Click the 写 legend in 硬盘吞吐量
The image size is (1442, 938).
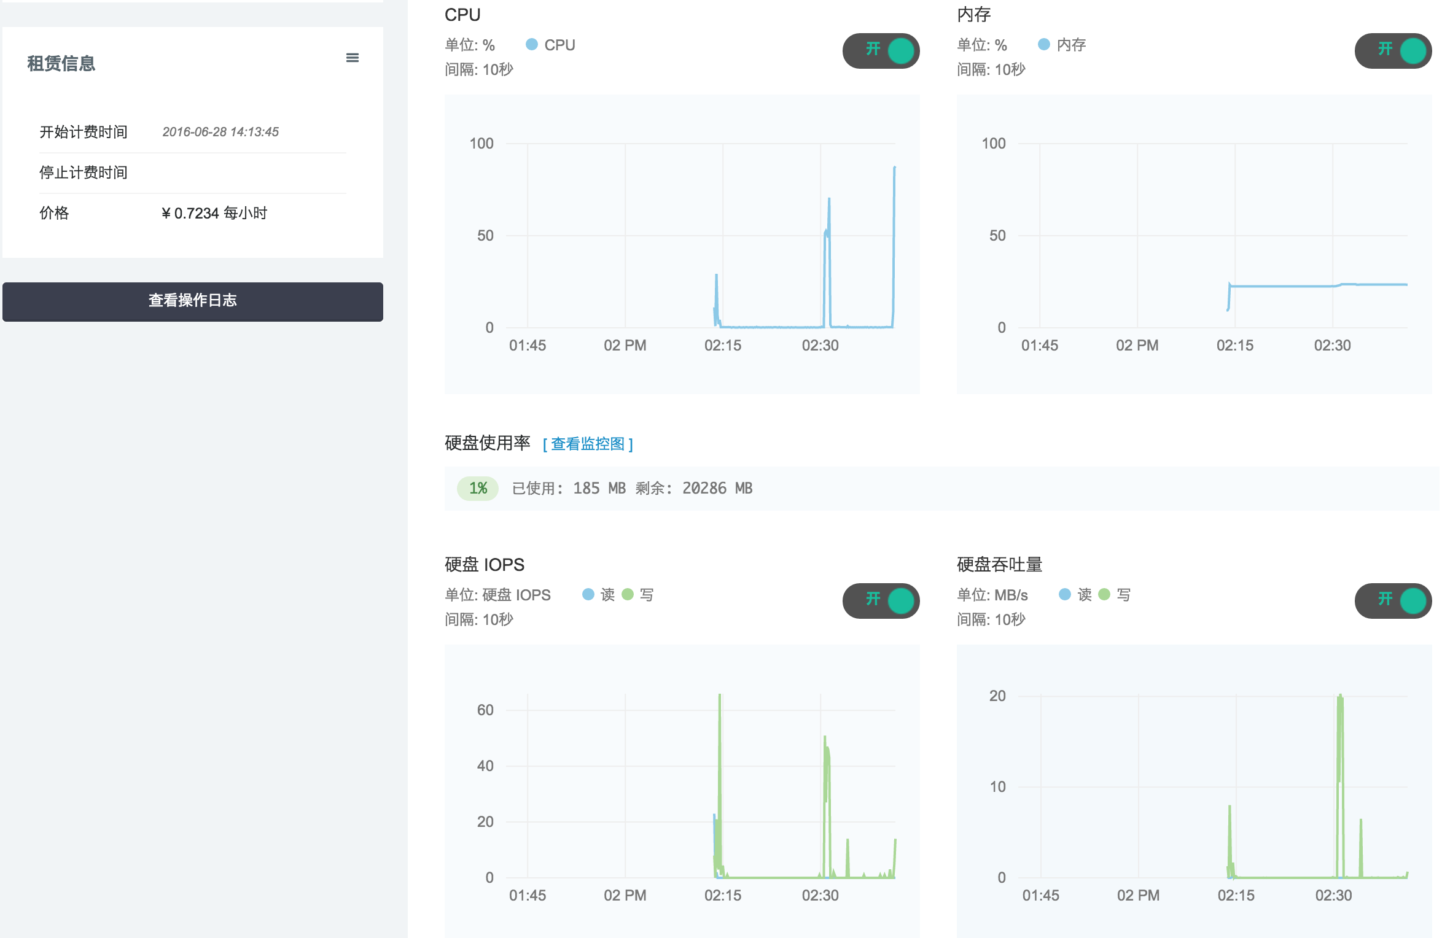point(1115,595)
